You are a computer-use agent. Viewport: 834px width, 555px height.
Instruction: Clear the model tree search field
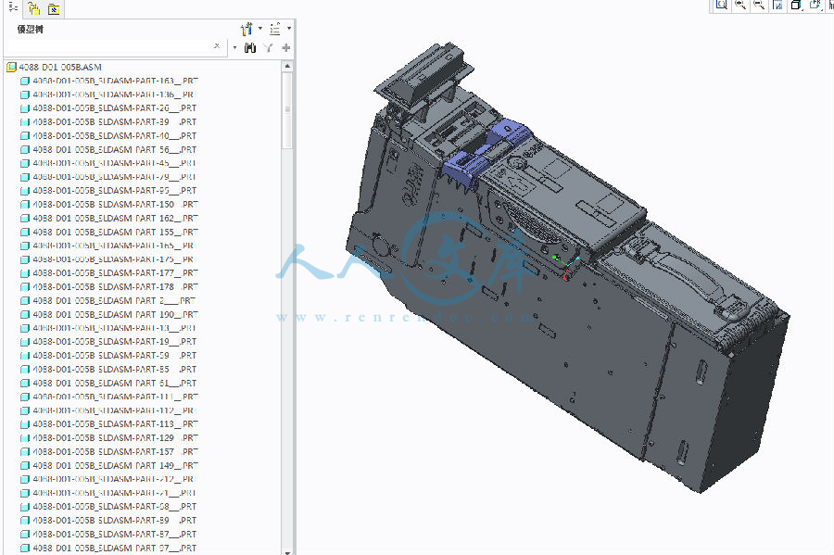217,46
